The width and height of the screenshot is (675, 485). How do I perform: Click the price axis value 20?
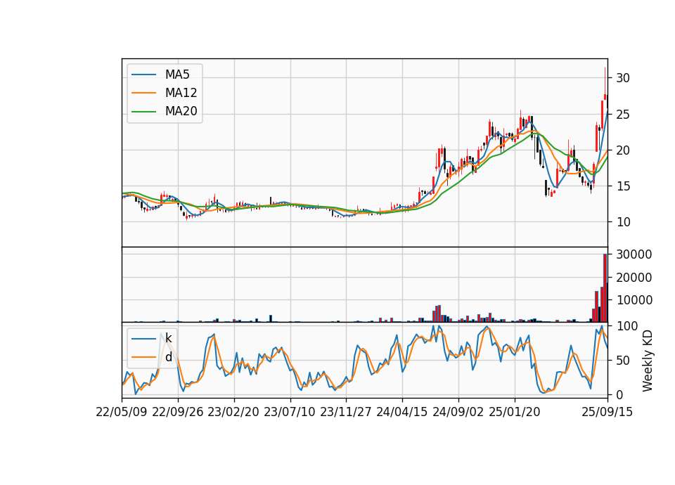(623, 150)
